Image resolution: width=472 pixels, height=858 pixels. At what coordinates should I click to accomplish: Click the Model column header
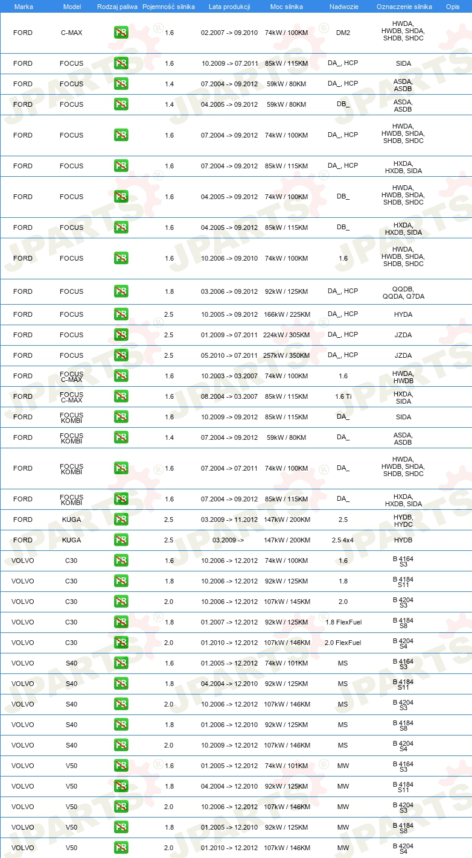pos(72,6)
